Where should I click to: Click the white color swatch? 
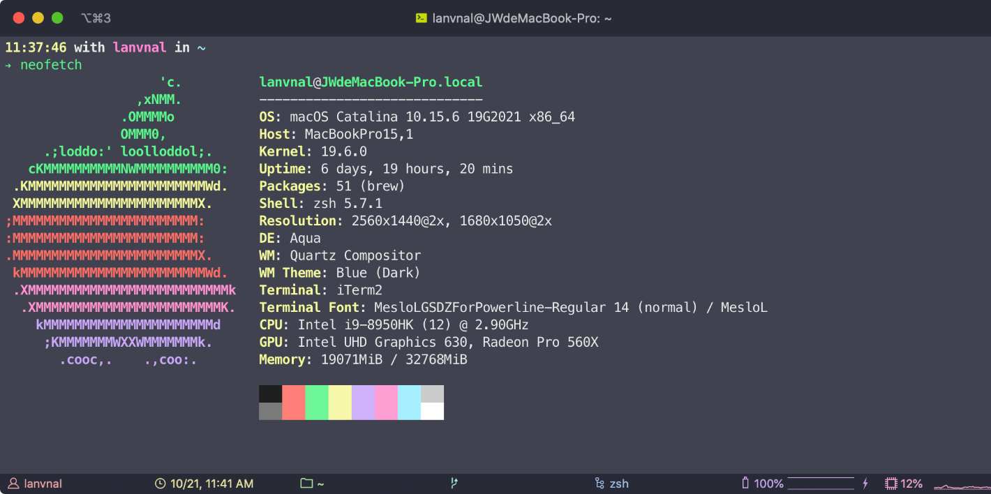coord(432,411)
